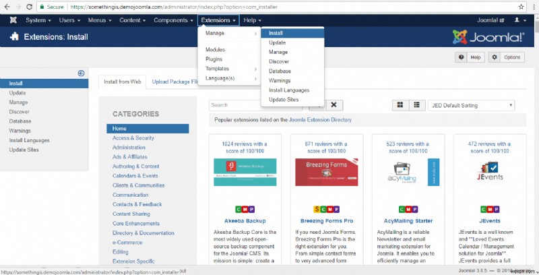Select Ads & Affiliates category
This screenshot has width=539, height=275.
pyautogui.click(x=130, y=157)
